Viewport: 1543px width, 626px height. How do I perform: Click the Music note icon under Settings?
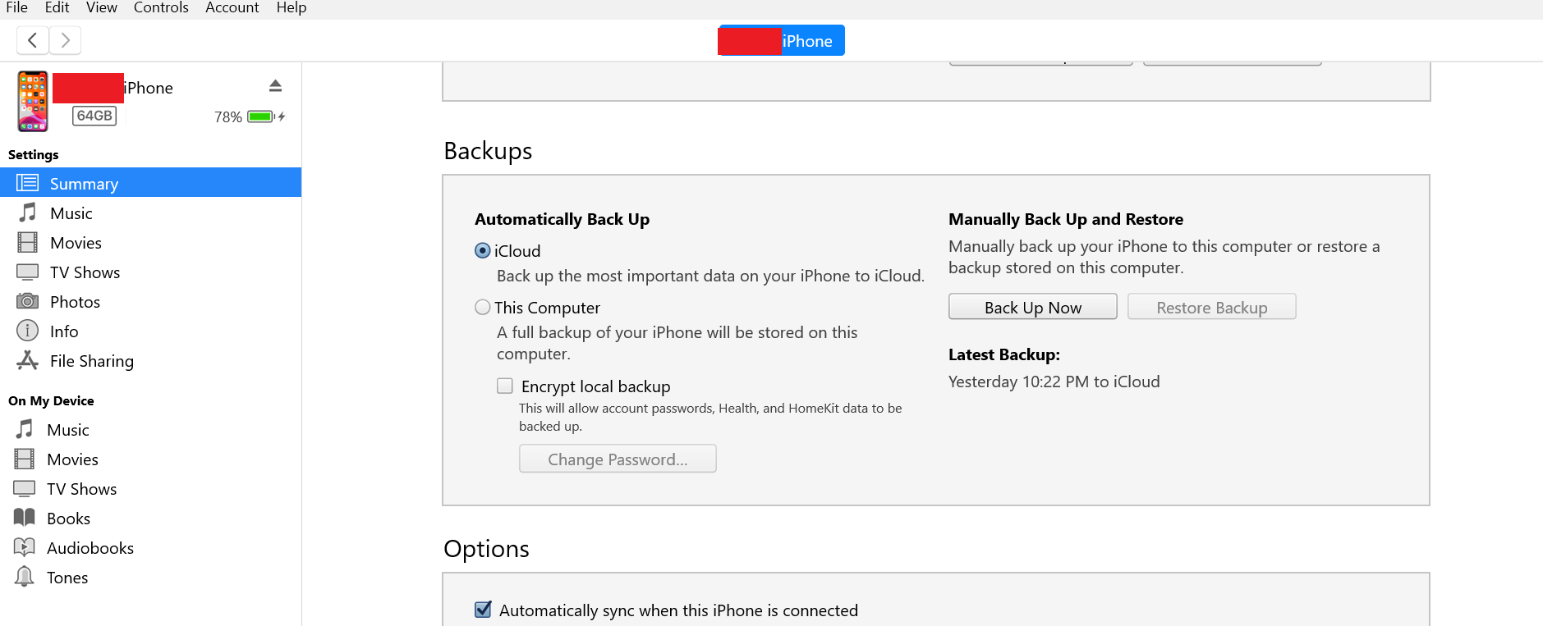pos(27,212)
